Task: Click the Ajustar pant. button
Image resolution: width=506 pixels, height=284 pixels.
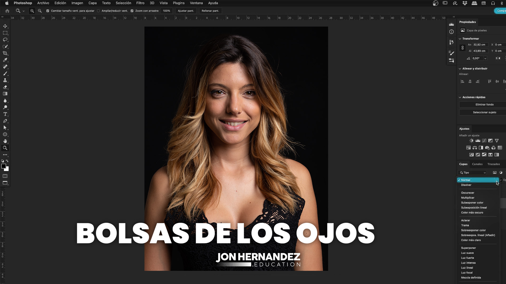Action: pos(186,11)
